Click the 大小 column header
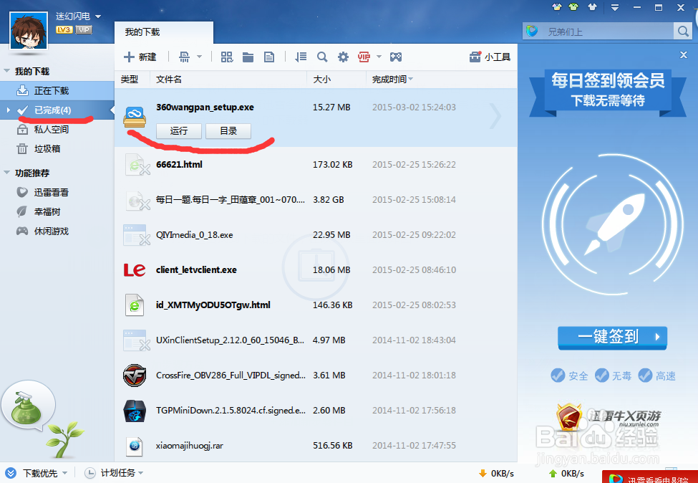The height and width of the screenshot is (483, 698). coord(322,80)
